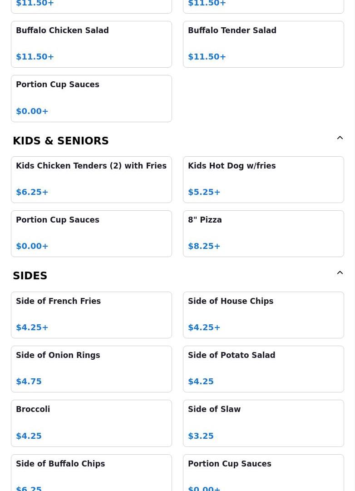
Task: Click the SIDES section heading
Action: [30, 276]
